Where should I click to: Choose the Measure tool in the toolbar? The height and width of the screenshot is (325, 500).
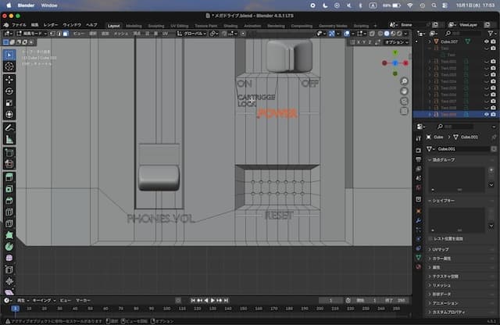click(9, 139)
